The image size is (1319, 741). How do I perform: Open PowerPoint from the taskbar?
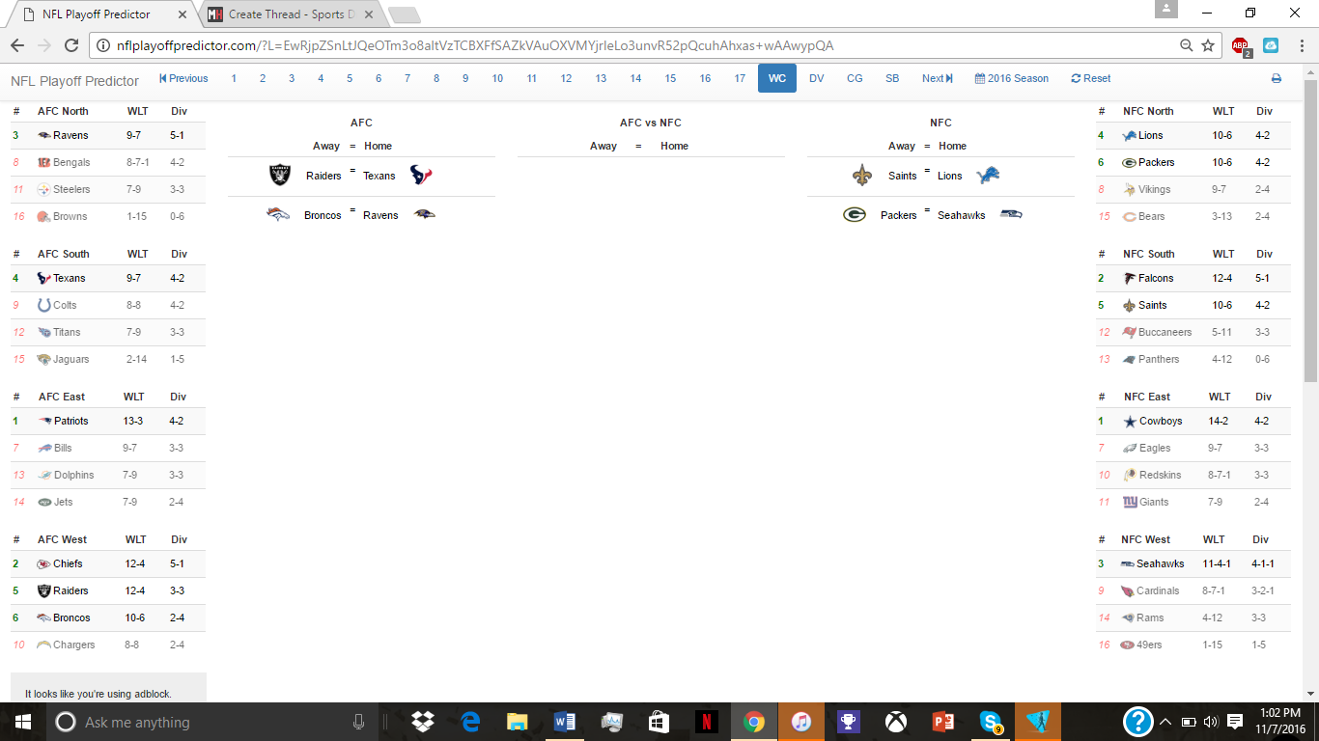[943, 722]
